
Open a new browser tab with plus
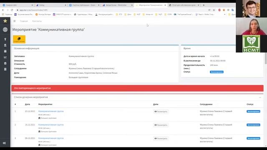click(204, 5)
